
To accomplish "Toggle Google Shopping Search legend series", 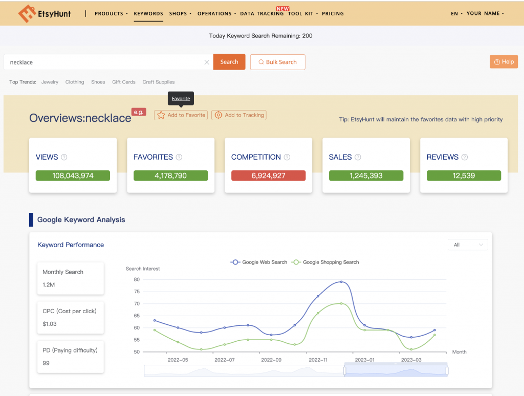I will (325, 262).
